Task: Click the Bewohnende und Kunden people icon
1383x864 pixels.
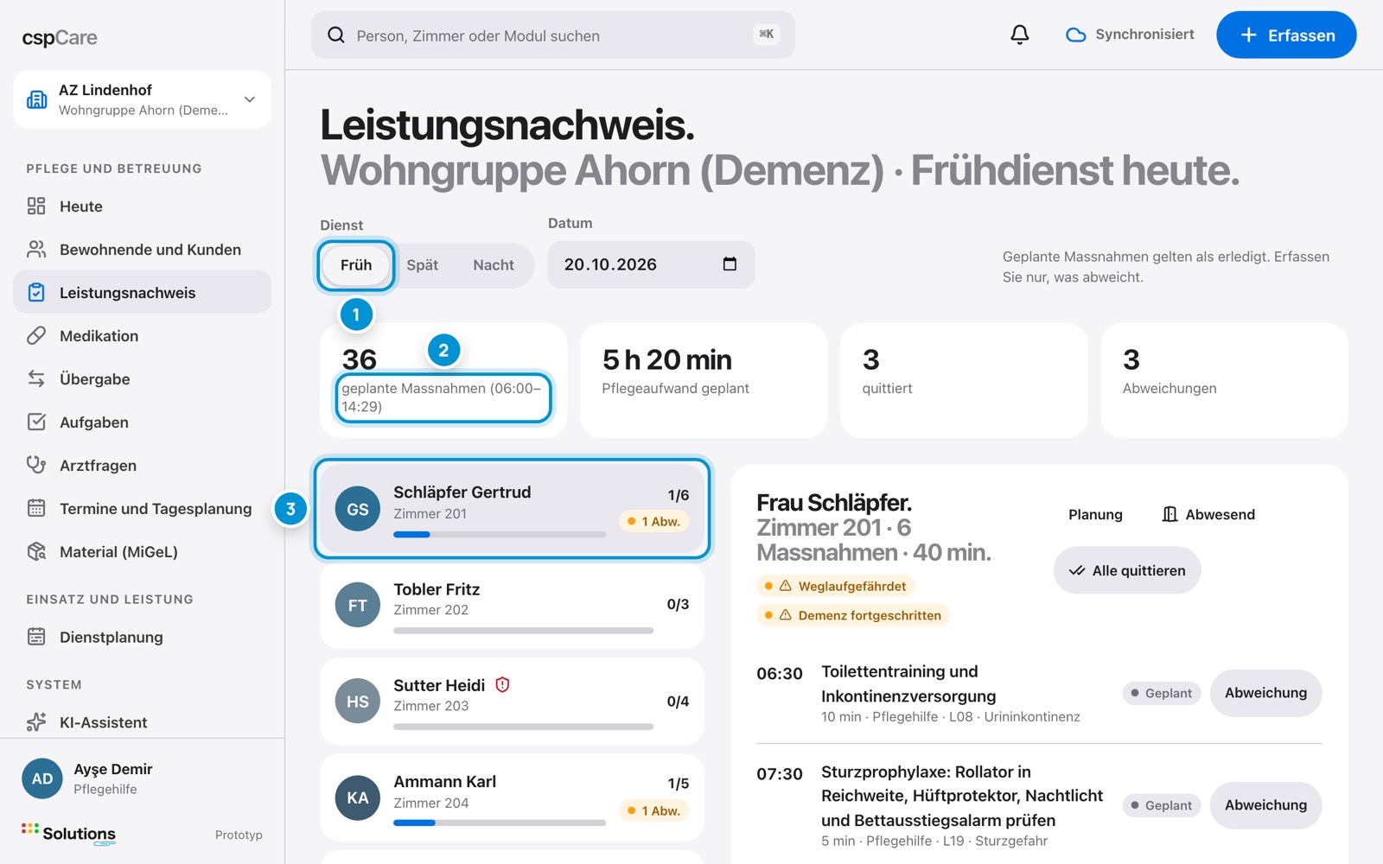Action: coord(36,249)
